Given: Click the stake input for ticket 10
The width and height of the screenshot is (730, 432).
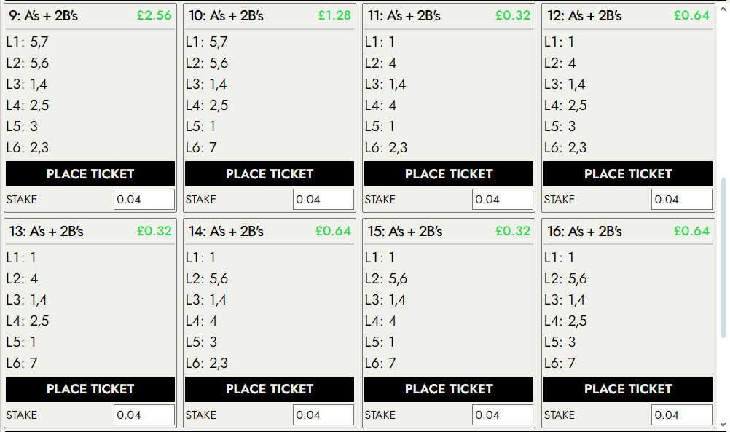Looking at the screenshot, I should point(323,200).
